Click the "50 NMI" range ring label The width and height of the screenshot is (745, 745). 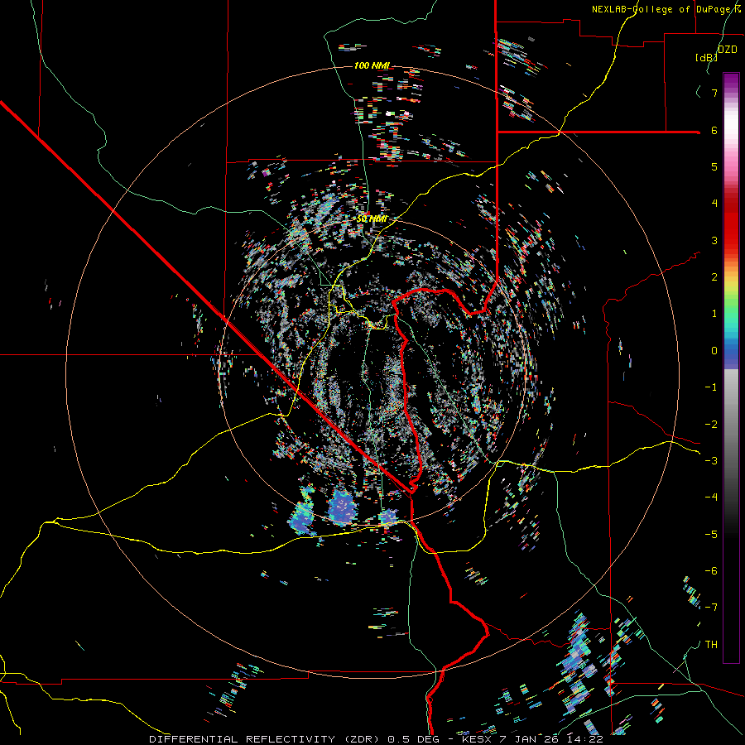point(372,219)
